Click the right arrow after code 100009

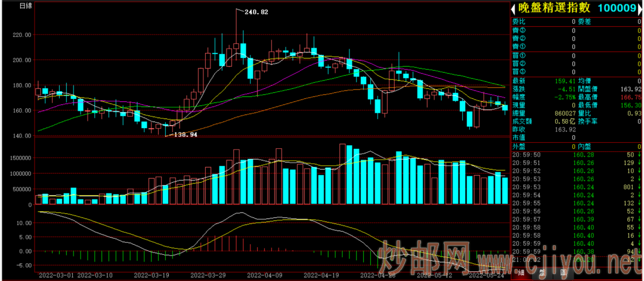pyautogui.click(x=640, y=8)
